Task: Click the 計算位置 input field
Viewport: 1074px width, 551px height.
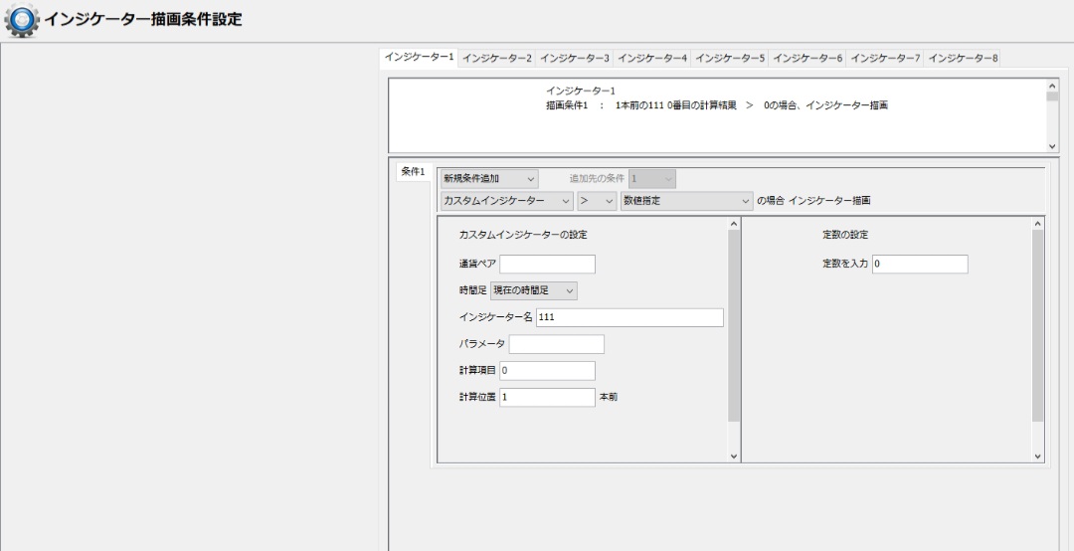Action: (x=547, y=397)
